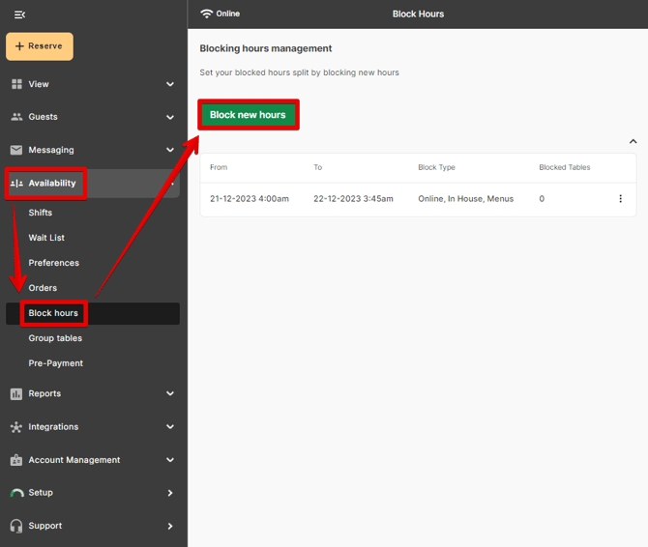
Task: Click the Account Management badge icon
Action: coord(16,460)
